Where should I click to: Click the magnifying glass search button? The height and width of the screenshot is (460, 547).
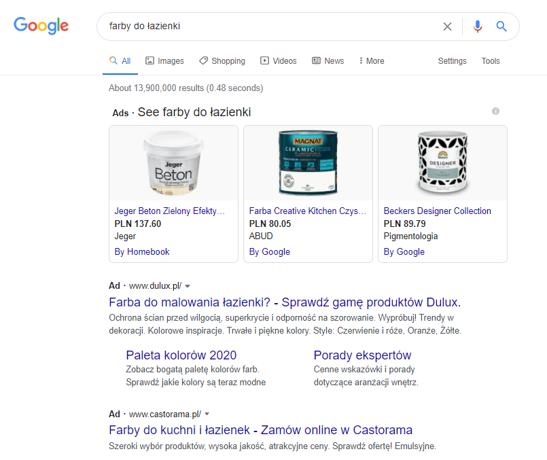click(x=501, y=26)
